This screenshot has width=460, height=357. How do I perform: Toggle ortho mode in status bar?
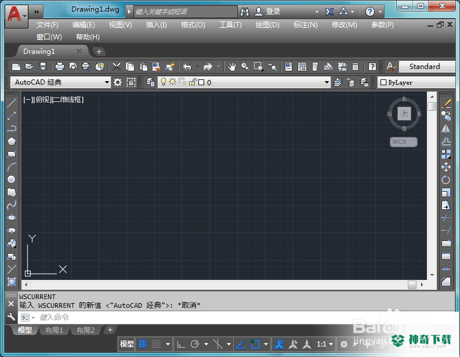coord(181,344)
